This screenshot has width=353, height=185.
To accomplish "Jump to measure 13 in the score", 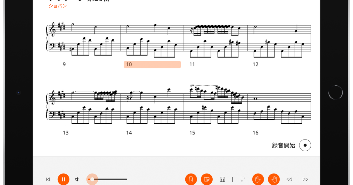I will (x=66, y=133).
